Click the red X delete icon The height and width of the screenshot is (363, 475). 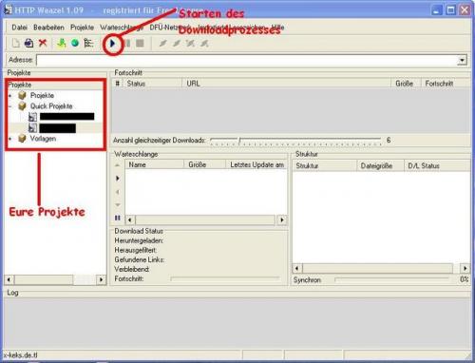(x=43, y=43)
